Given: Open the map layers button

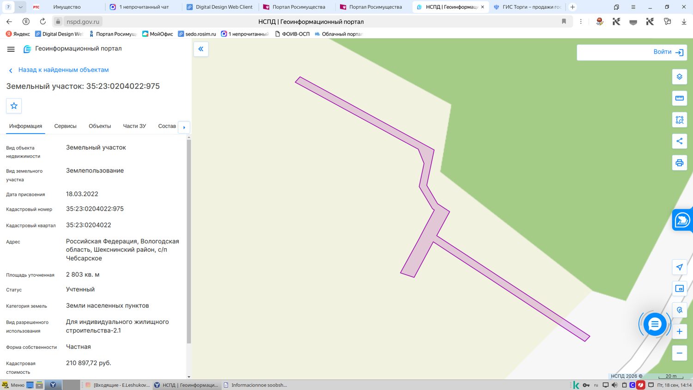Looking at the screenshot, I should (679, 77).
